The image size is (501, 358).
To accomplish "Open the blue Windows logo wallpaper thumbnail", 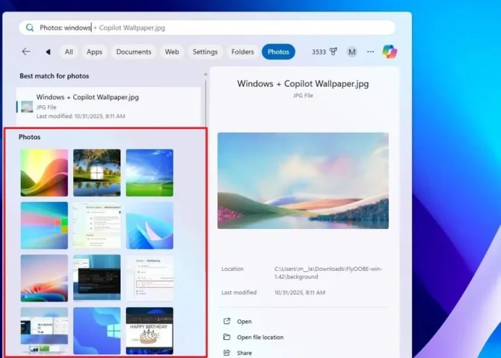I will coord(97,331).
